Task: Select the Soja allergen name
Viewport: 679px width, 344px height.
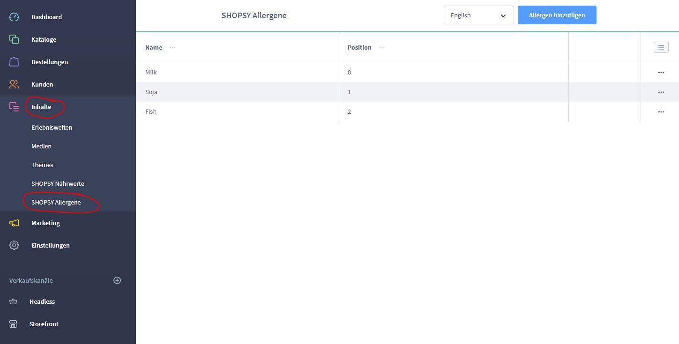Action: [x=151, y=92]
